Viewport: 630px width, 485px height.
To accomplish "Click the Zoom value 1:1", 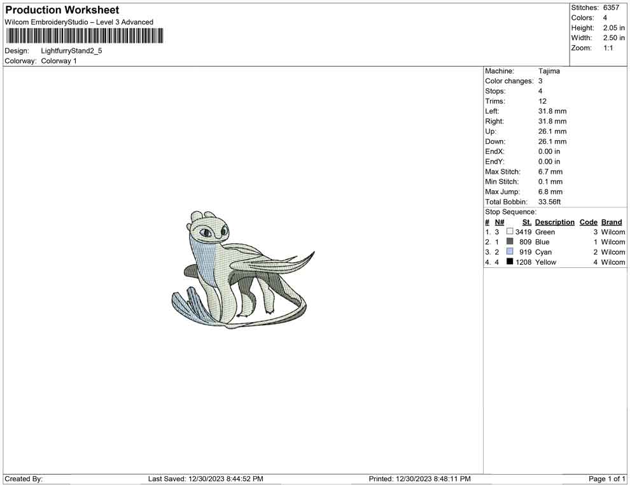I will [608, 48].
